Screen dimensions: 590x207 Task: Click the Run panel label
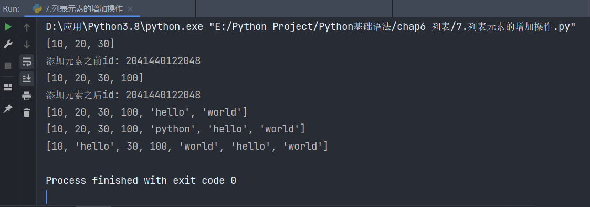pyautogui.click(x=12, y=8)
